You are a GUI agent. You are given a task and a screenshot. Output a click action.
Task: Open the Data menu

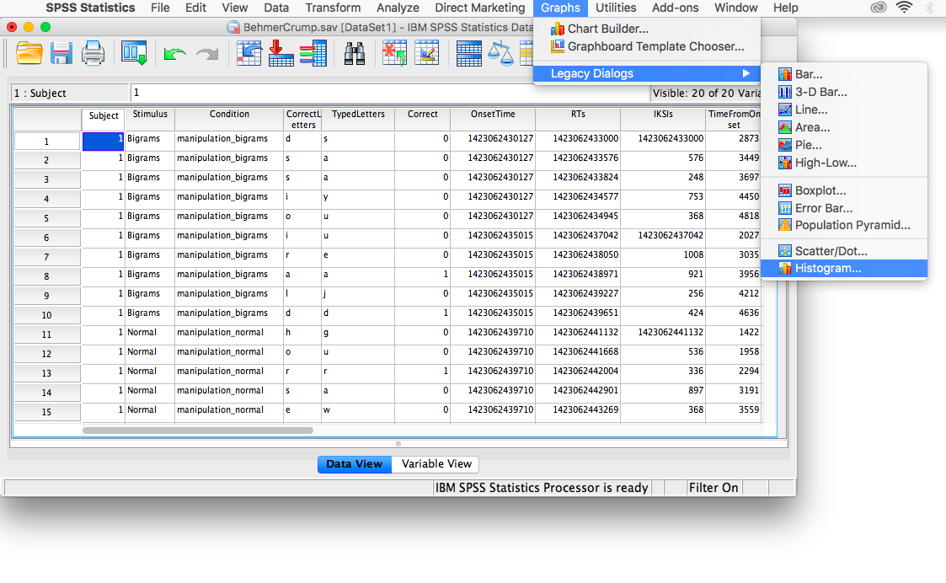[x=276, y=8]
